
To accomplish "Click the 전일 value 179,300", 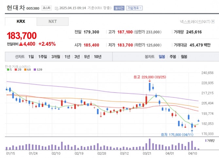I will click(x=91, y=32).
